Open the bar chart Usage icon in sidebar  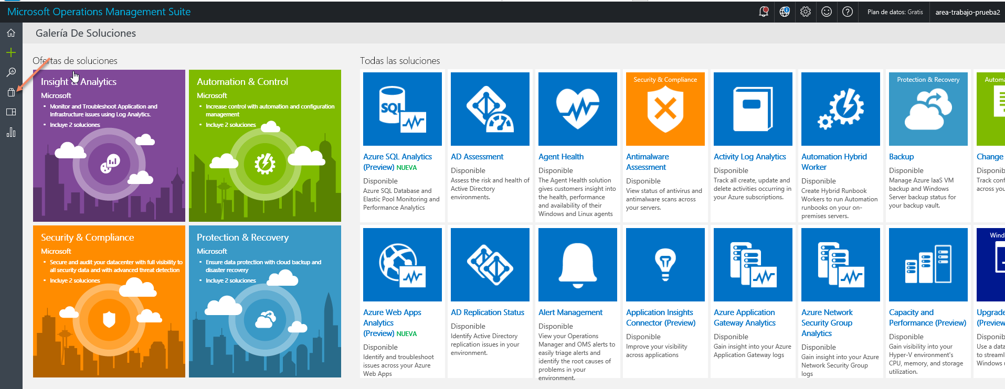tap(11, 132)
